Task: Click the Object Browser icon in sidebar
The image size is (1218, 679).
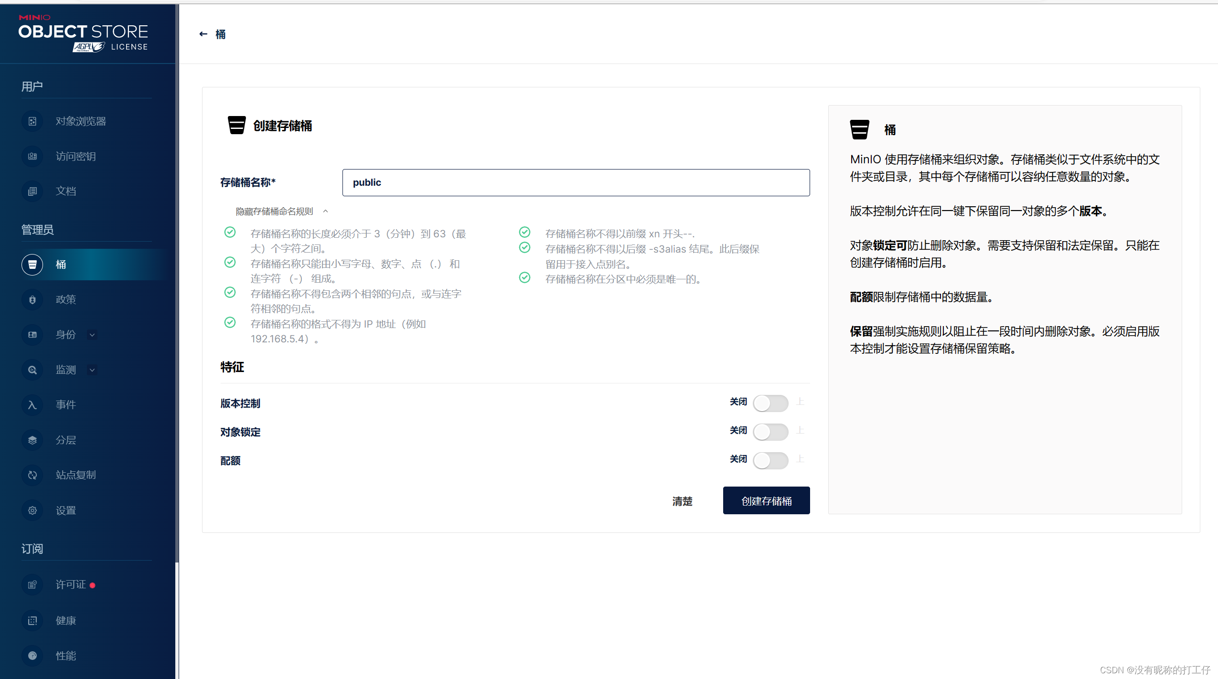Action: [32, 121]
